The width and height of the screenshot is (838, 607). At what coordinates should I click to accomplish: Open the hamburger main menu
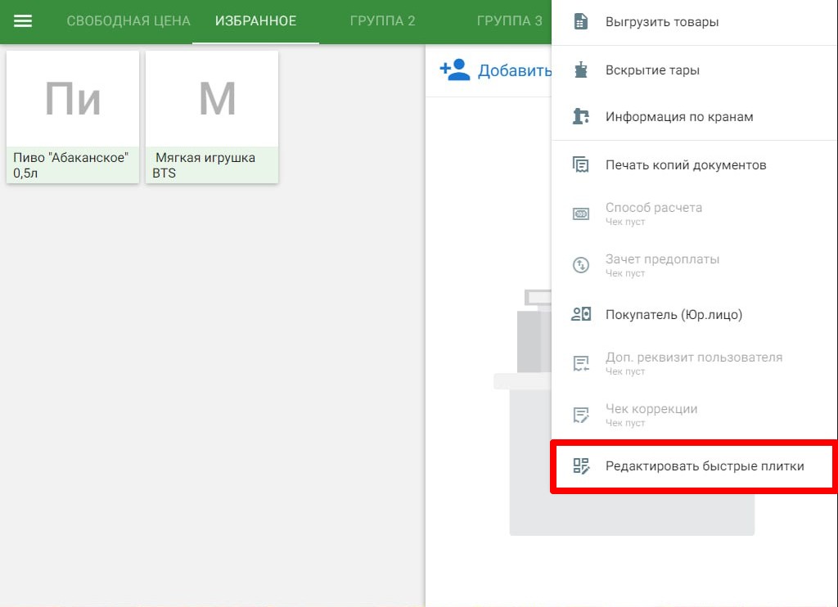(x=22, y=20)
